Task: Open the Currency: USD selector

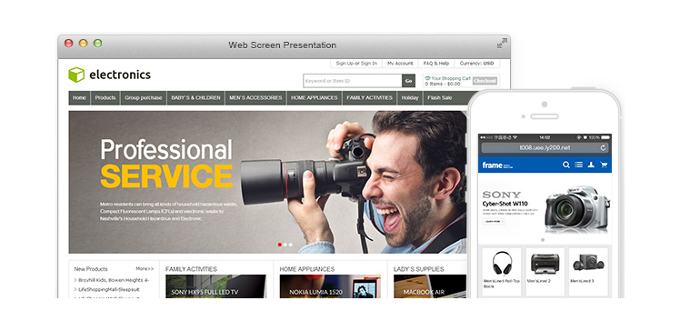Action: pyautogui.click(x=476, y=64)
